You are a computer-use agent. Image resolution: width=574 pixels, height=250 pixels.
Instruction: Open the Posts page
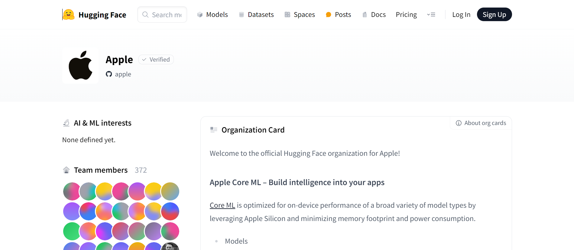click(338, 14)
